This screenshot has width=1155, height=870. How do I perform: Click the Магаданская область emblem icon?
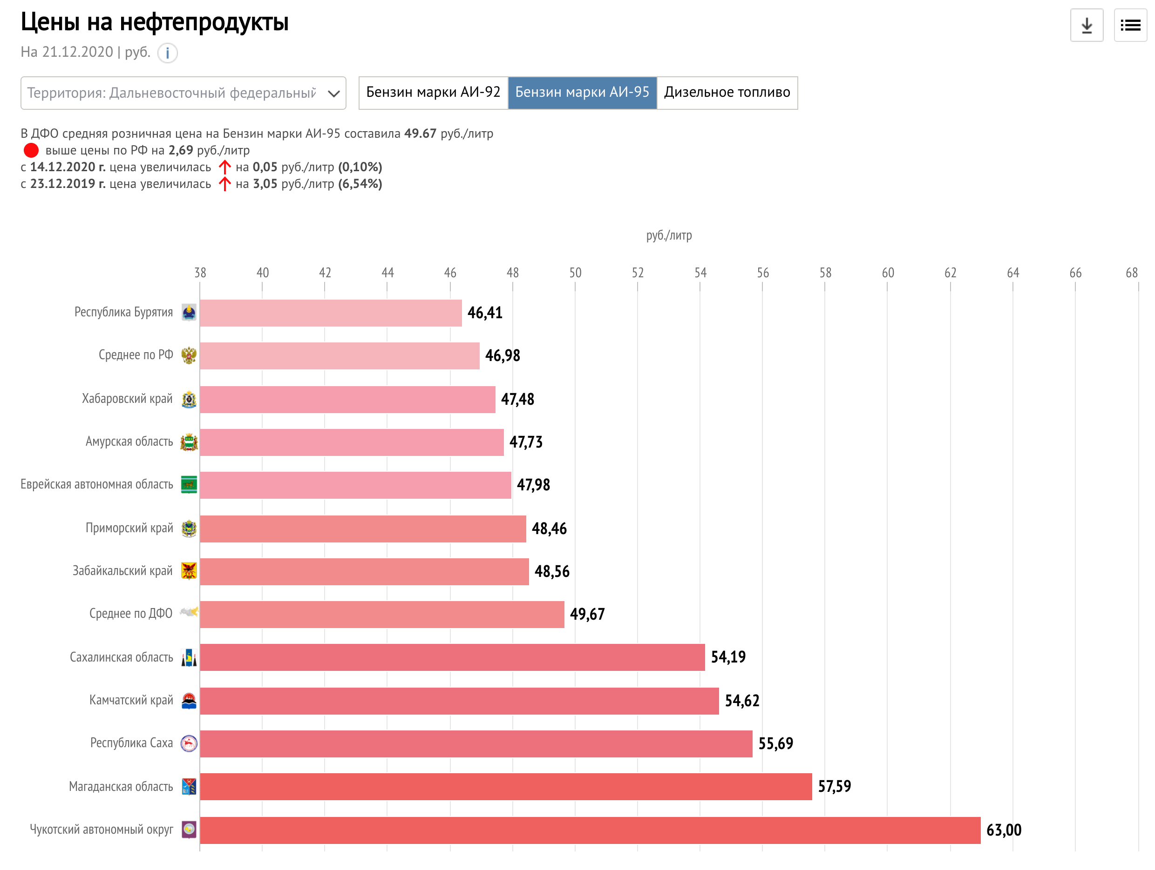pyautogui.click(x=189, y=786)
